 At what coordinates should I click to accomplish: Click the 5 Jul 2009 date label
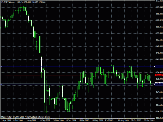109,120
